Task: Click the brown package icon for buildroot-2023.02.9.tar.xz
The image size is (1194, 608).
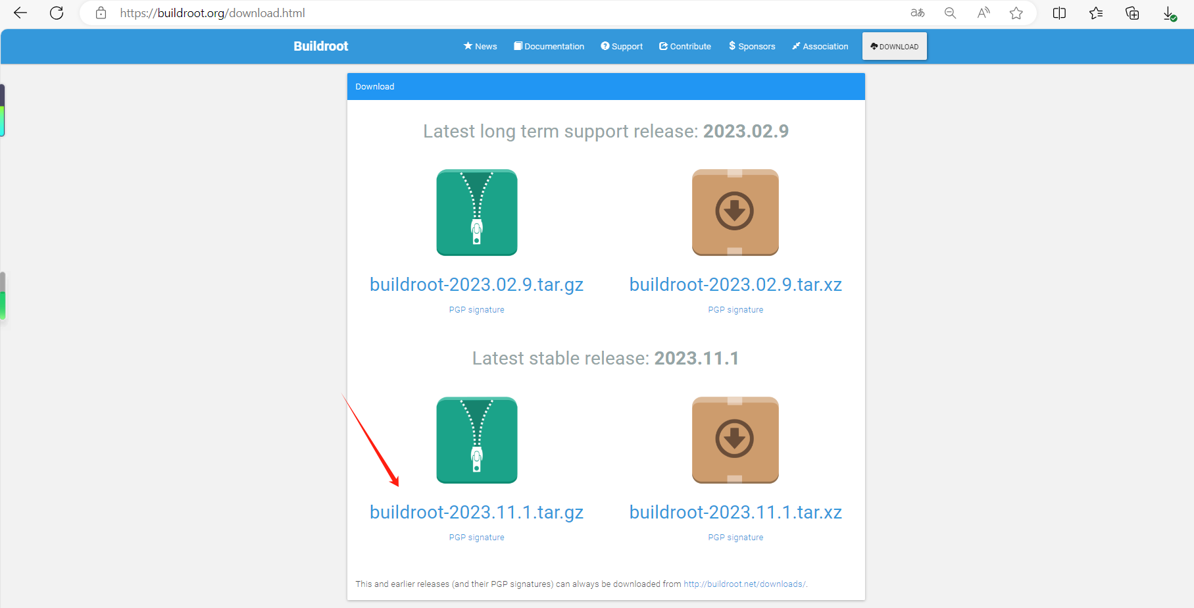Action: pyautogui.click(x=735, y=213)
